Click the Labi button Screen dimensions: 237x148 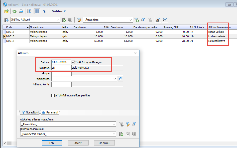click(52, 143)
